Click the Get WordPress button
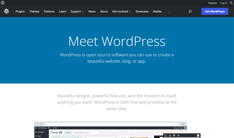The height and width of the screenshot is (138, 234). click(x=215, y=11)
